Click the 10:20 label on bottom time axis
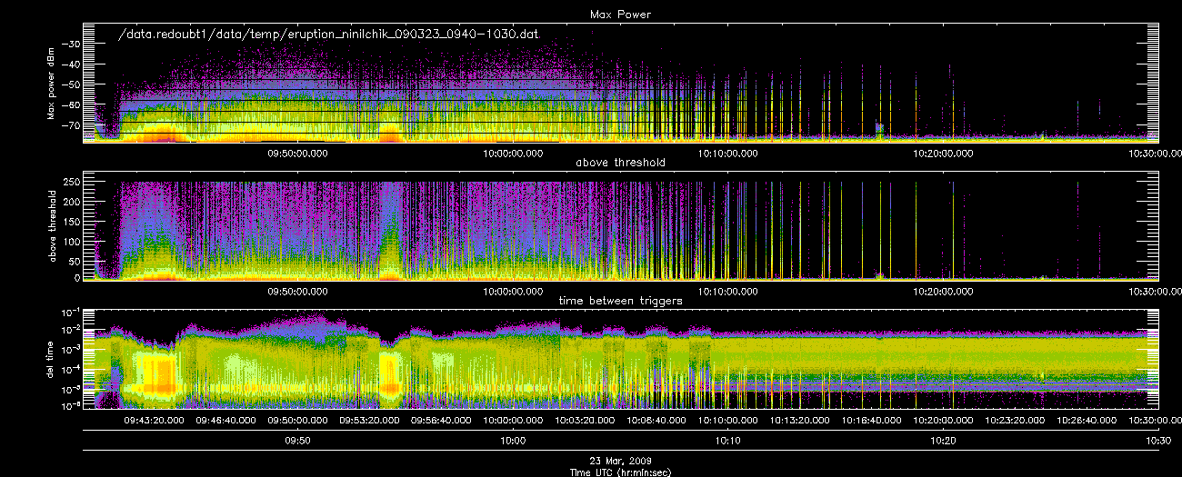The image size is (1182, 477). pyautogui.click(x=943, y=441)
